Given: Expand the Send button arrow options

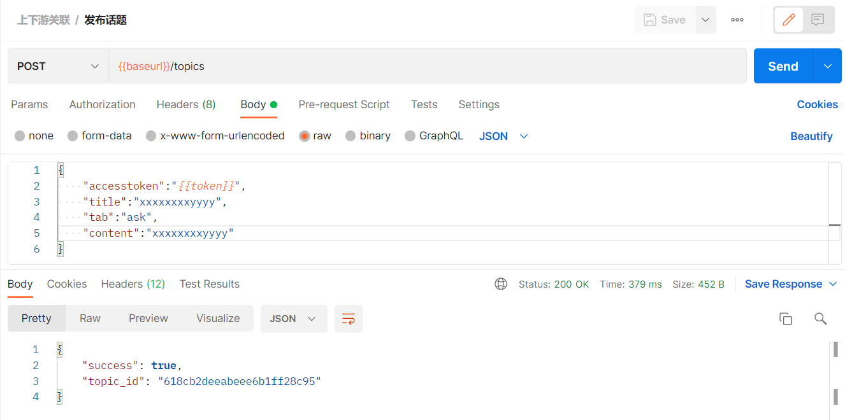Looking at the screenshot, I should 828,66.
